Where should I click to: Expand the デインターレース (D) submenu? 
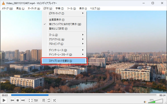(64, 50)
